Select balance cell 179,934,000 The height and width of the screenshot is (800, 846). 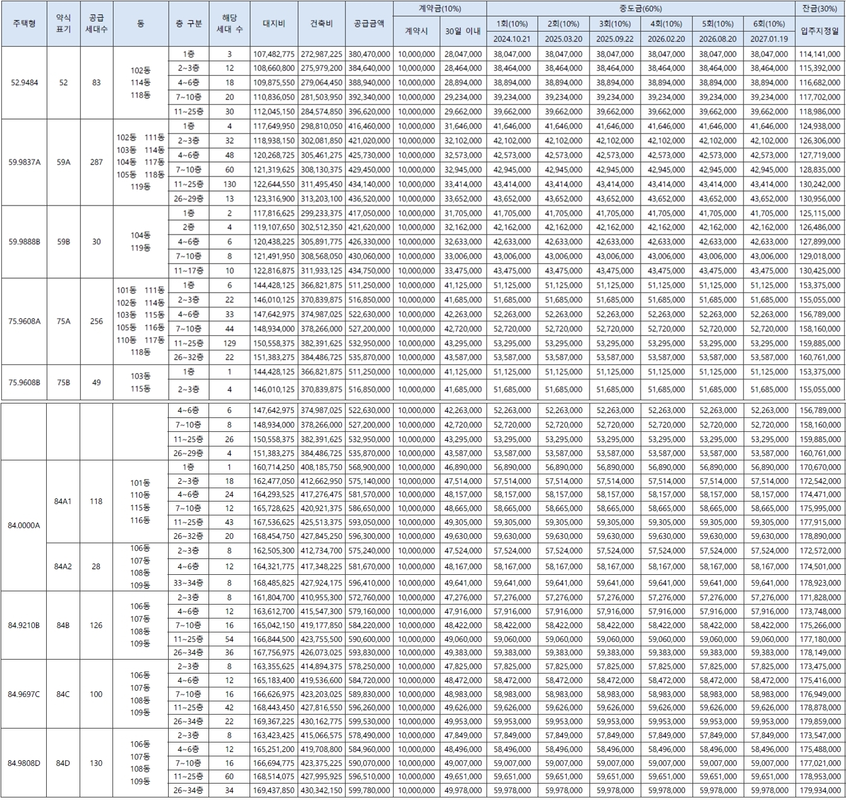[x=819, y=790]
